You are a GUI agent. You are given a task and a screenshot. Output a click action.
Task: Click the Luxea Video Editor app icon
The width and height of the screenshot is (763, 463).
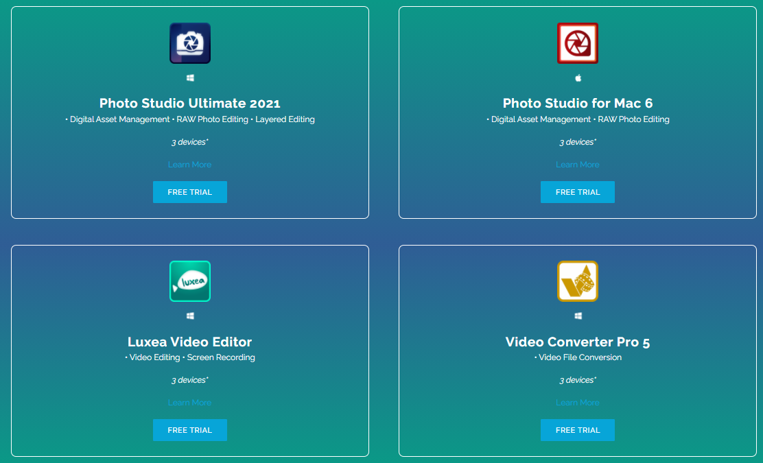(x=190, y=281)
